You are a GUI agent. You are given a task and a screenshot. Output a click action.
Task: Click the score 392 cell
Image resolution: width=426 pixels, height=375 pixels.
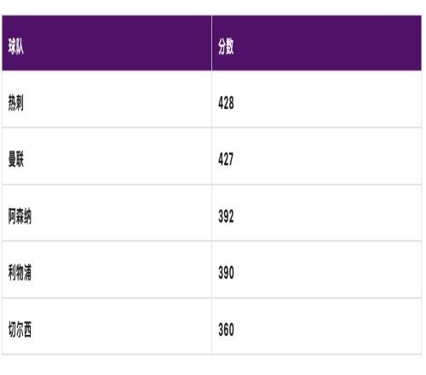click(317, 213)
